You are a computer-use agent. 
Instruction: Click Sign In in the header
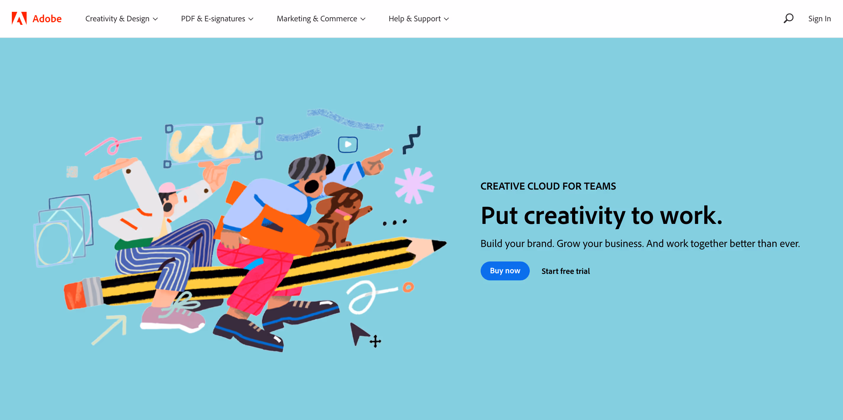coord(819,19)
